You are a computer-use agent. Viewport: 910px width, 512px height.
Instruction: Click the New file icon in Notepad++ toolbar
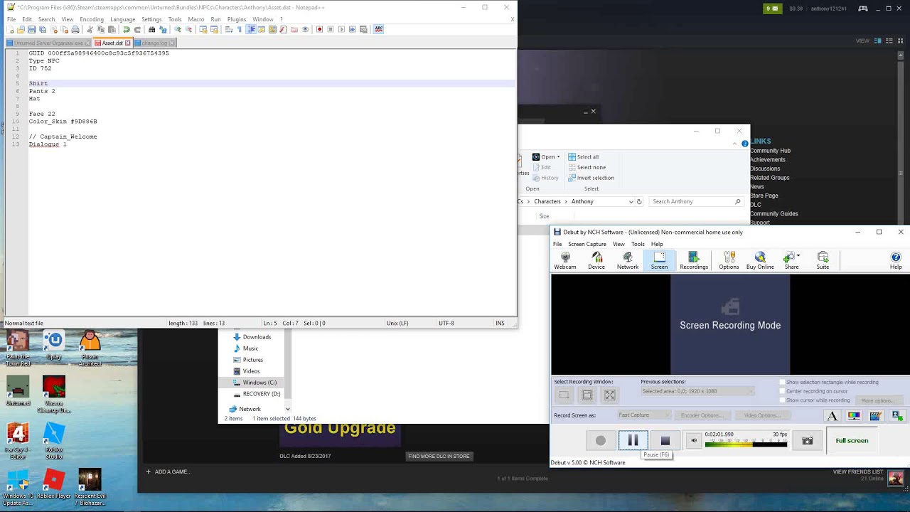click(10, 29)
